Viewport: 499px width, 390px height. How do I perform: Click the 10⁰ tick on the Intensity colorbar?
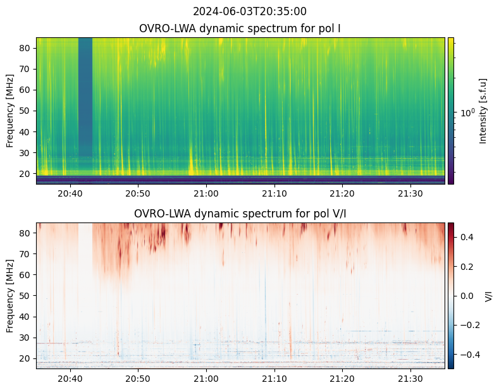(467, 113)
